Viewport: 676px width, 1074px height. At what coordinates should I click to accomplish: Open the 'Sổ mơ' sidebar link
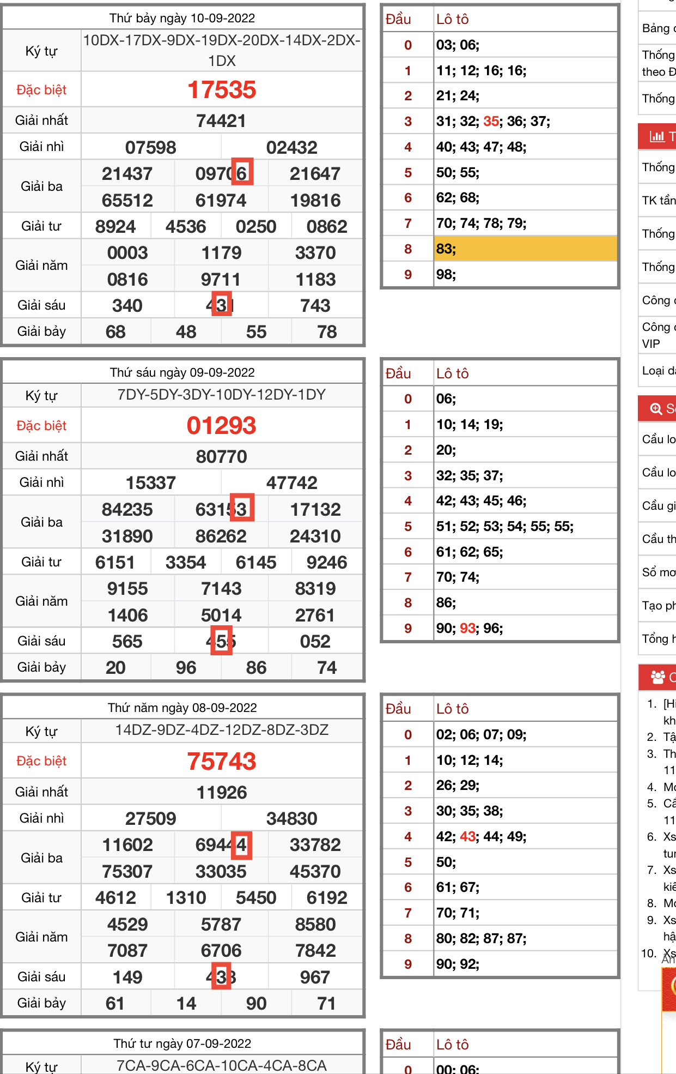pos(659,572)
